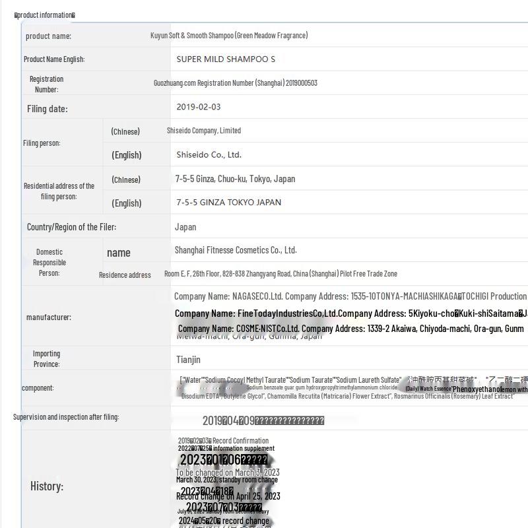Click Shanghai Fitnesse Cosmetics Co., Ltd. name
Screen dimensions: 528x528
pyautogui.click(x=236, y=250)
